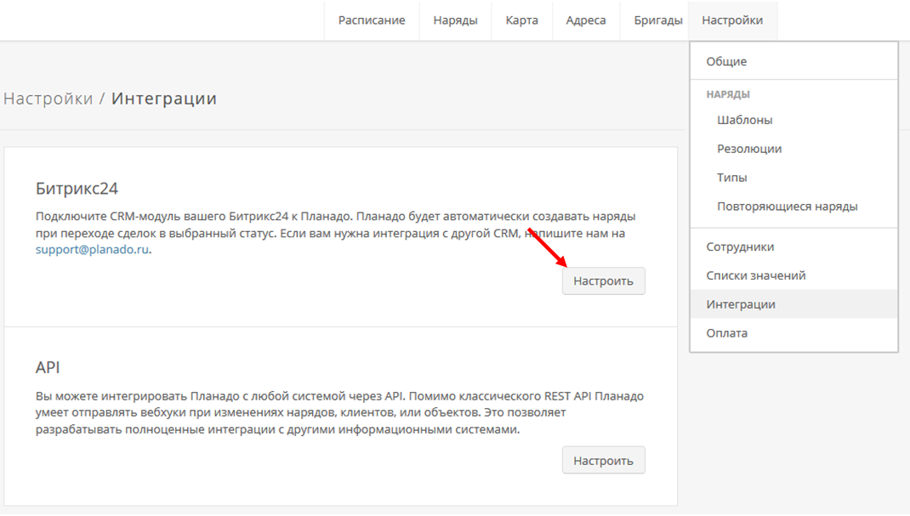Select Шаблоны in the dropdown menu
Viewport: 910px width, 516px height.
coord(794,120)
